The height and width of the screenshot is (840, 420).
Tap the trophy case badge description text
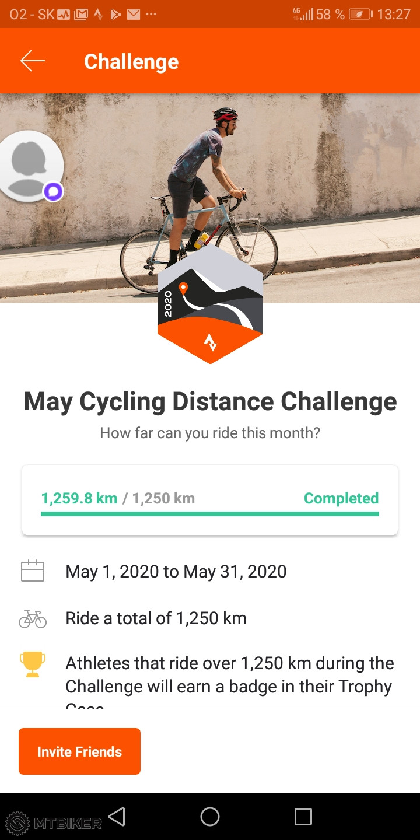click(230, 675)
